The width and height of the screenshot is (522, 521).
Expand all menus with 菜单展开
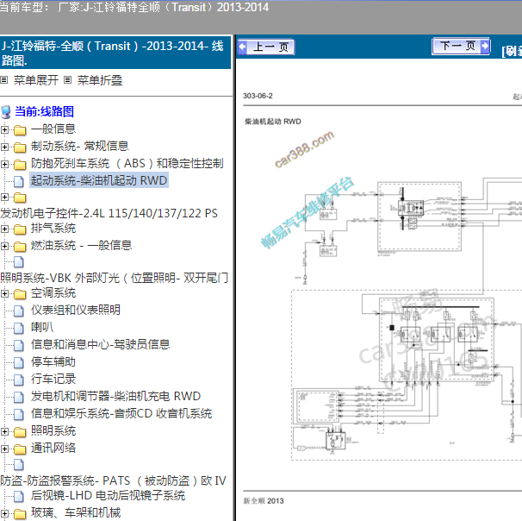tap(35, 80)
